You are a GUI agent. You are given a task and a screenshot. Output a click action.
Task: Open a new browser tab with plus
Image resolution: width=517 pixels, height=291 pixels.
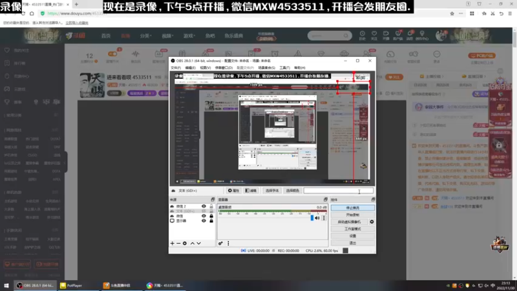[x=76, y=5]
